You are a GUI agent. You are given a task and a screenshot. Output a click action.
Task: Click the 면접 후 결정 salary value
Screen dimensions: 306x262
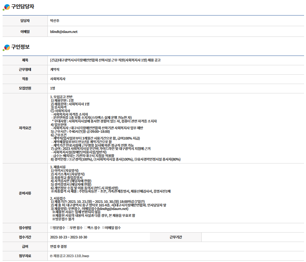click(x=59, y=246)
